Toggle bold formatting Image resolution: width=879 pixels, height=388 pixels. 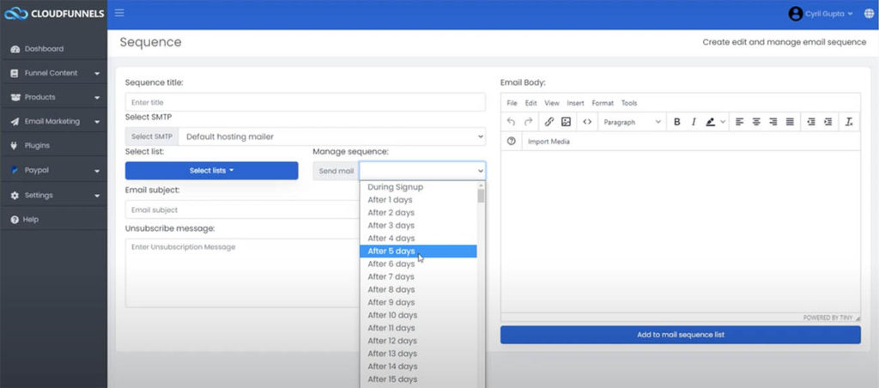676,122
